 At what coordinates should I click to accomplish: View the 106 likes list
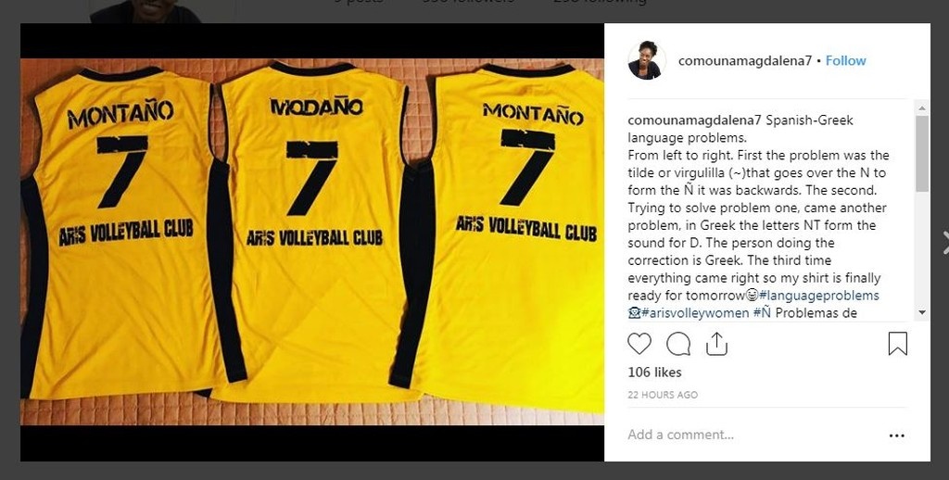(654, 373)
